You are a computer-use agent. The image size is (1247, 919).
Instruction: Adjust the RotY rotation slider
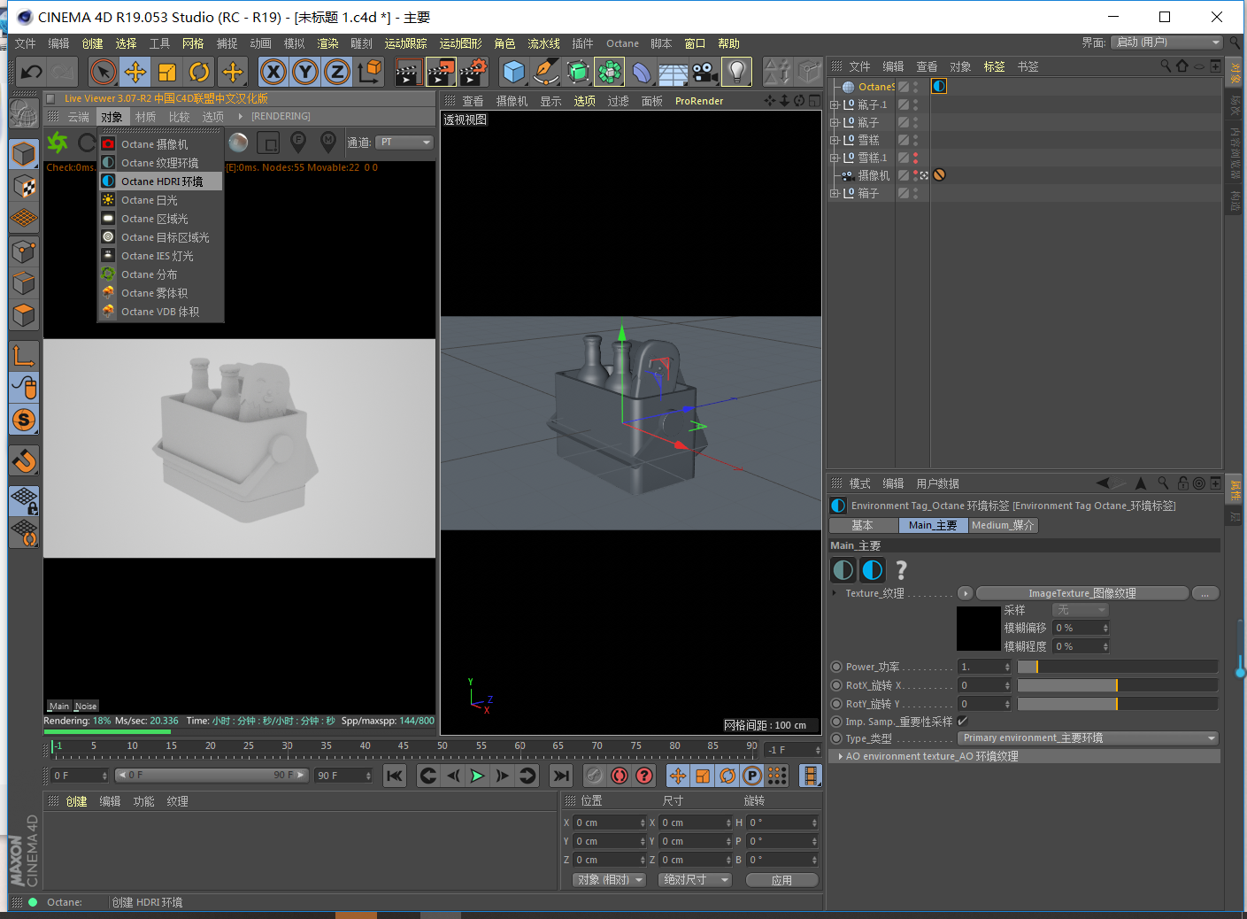(1118, 704)
